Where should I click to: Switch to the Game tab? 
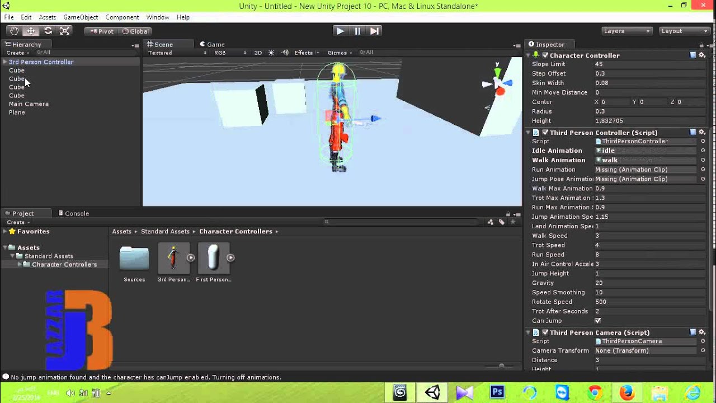click(212, 44)
